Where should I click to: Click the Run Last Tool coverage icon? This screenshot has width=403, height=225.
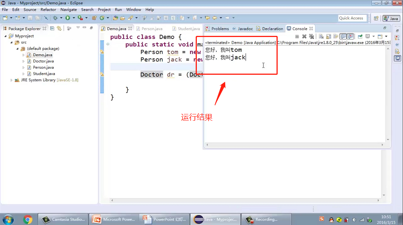point(80,18)
